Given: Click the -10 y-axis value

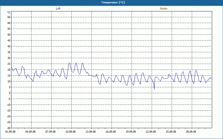Looking at the screenshot, I should point(9,105).
